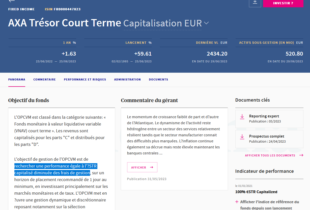
Task: Open the Capitalisation EUR share selector text
Action: tap(162, 23)
